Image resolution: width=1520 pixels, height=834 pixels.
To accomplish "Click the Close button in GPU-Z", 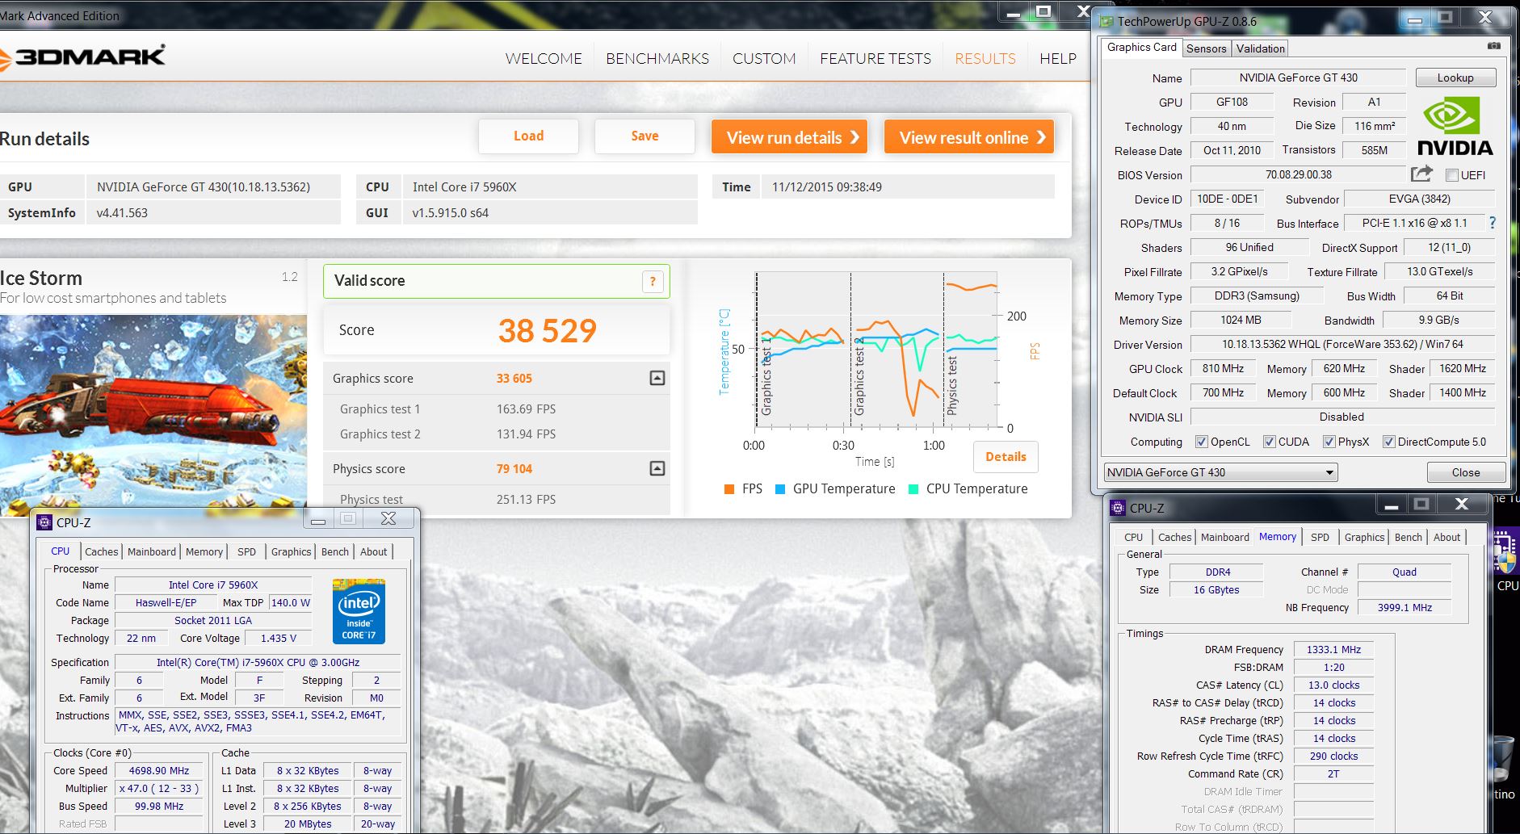I will 1466,472.
